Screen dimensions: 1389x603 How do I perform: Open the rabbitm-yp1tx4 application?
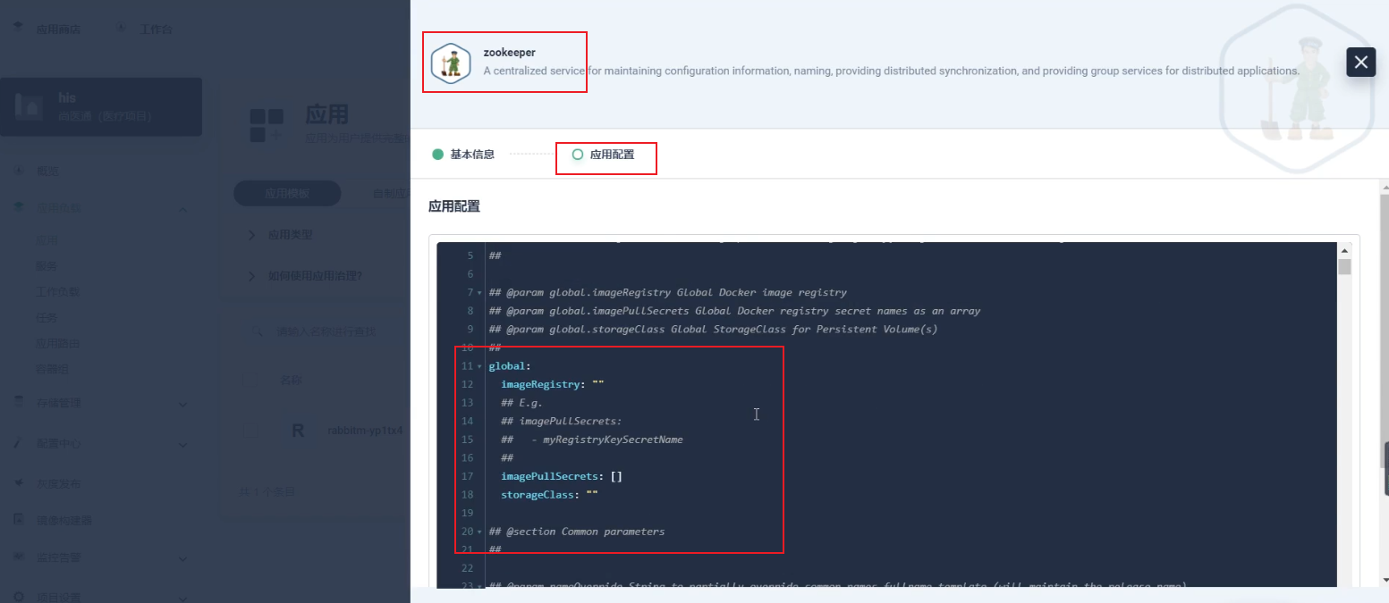pyautogui.click(x=365, y=431)
